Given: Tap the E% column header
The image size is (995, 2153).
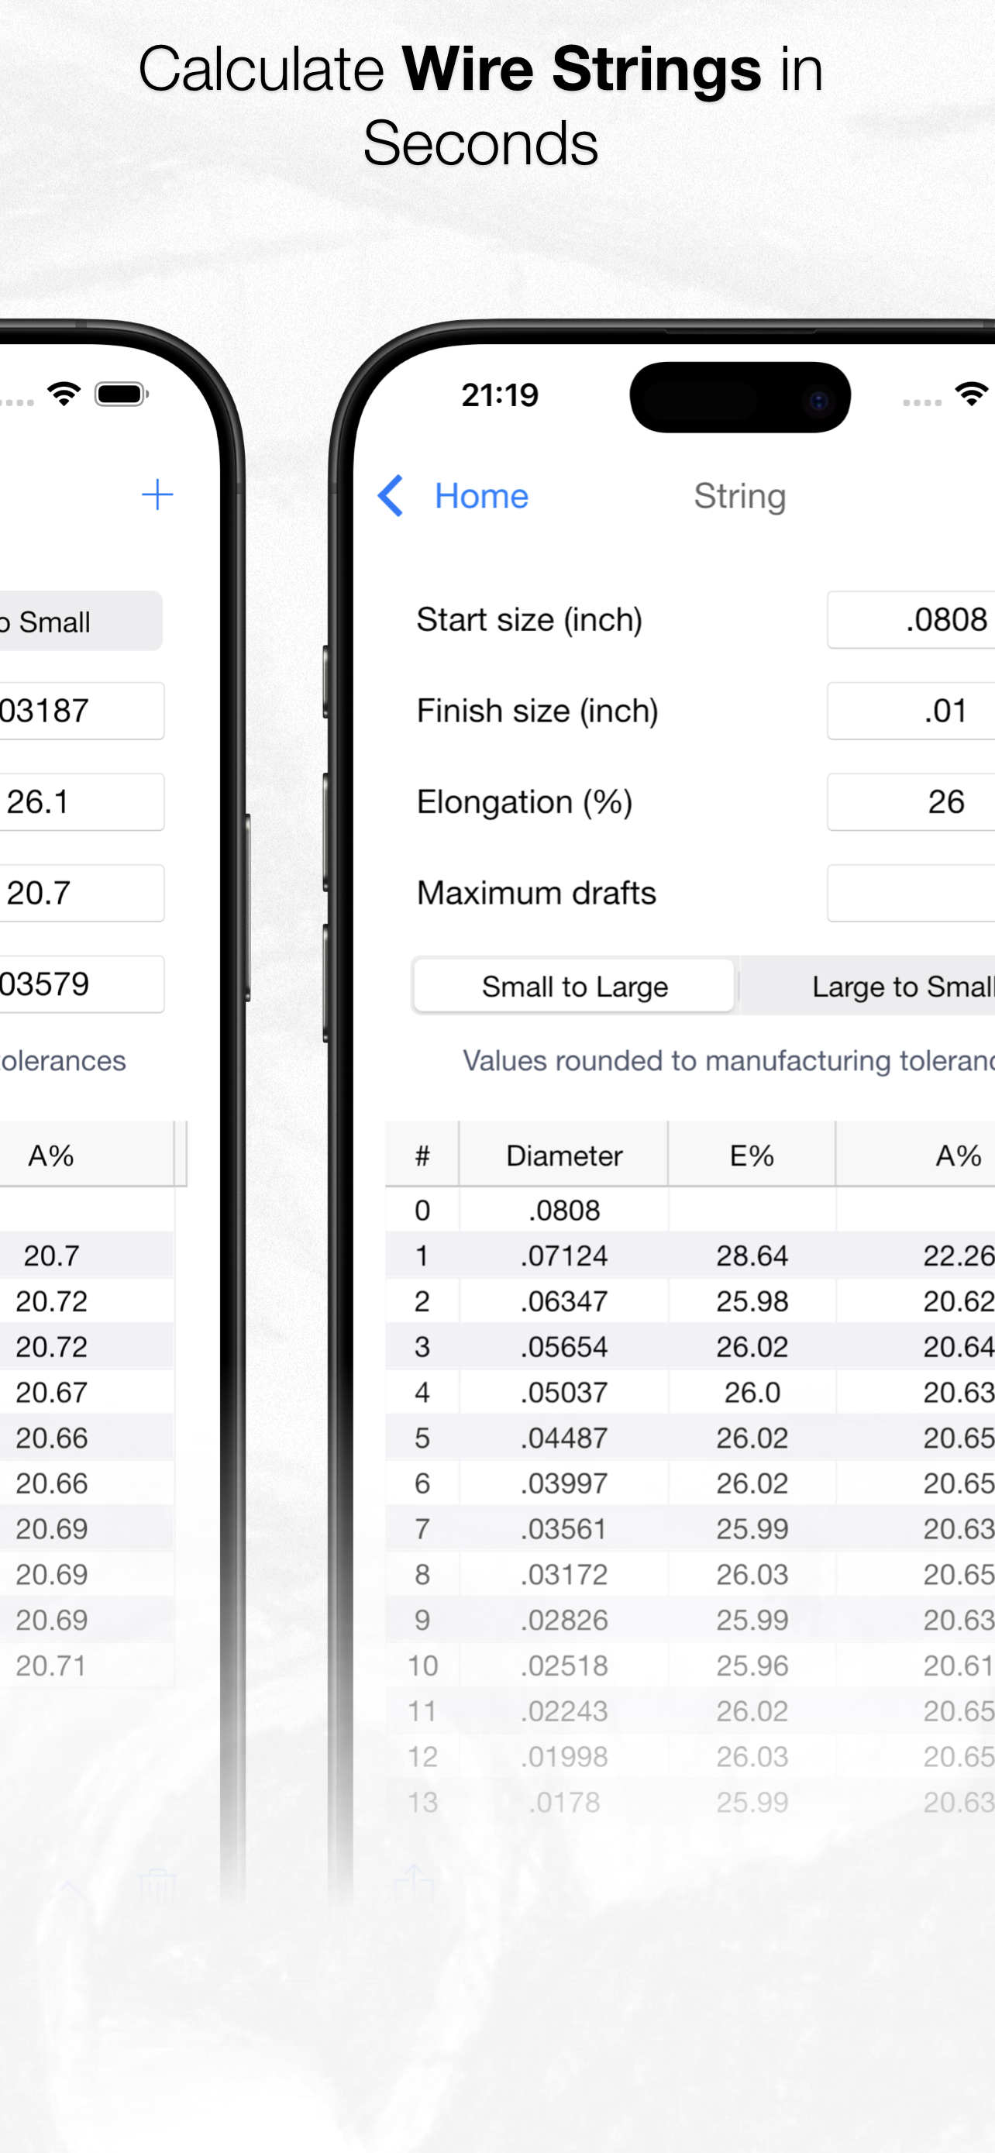Looking at the screenshot, I should click(752, 1156).
